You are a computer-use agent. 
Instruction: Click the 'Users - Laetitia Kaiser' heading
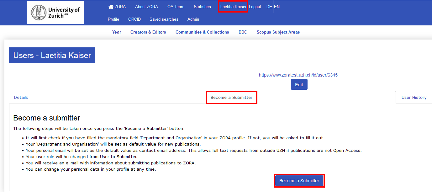coord(52,56)
